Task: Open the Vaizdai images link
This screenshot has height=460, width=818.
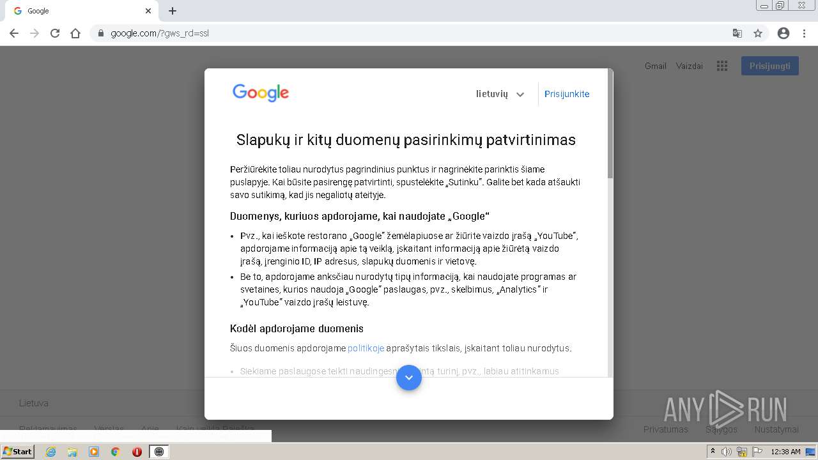Action: click(690, 66)
